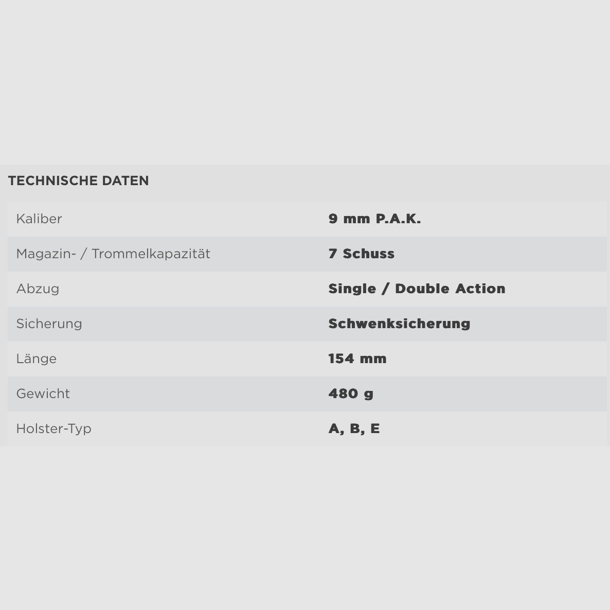Click the word DATEN in the heading
The width and height of the screenshot is (610, 610).
[125, 181]
